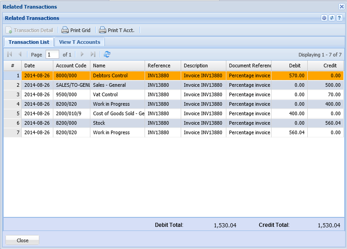This screenshot has height=249, width=347.
Task: Click the Print Grid printer icon
Action: (x=65, y=30)
